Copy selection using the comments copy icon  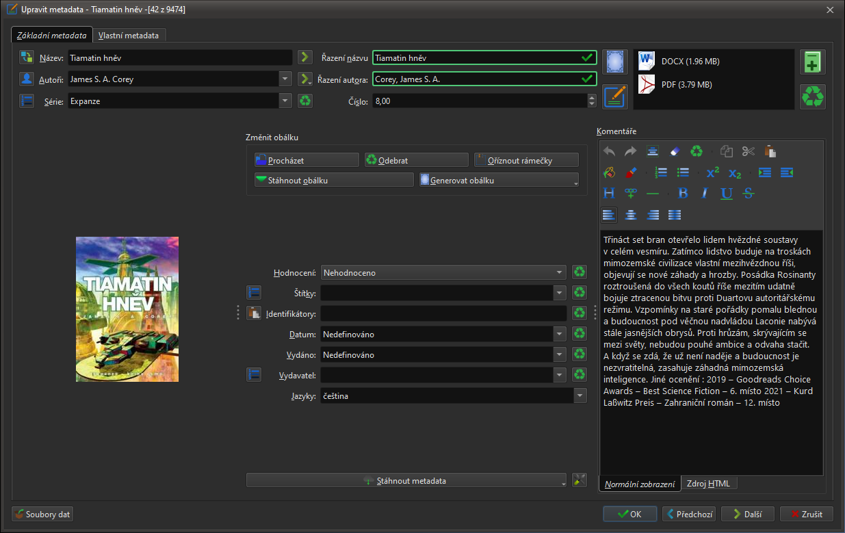[727, 152]
